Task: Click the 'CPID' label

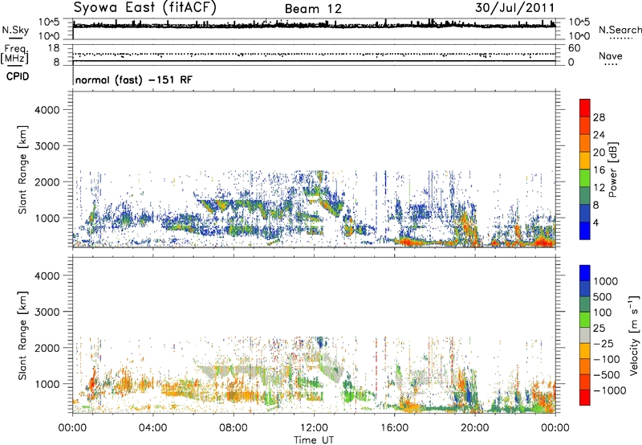Action: pyautogui.click(x=18, y=76)
